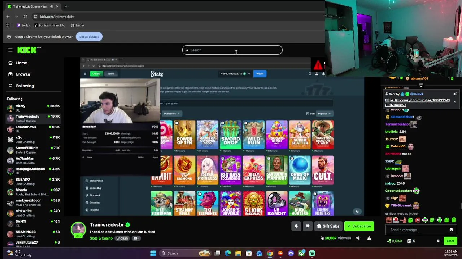This screenshot has width=462, height=259.
Task: Open Popular sort dropdown in Stake page
Action: (x=324, y=114)
